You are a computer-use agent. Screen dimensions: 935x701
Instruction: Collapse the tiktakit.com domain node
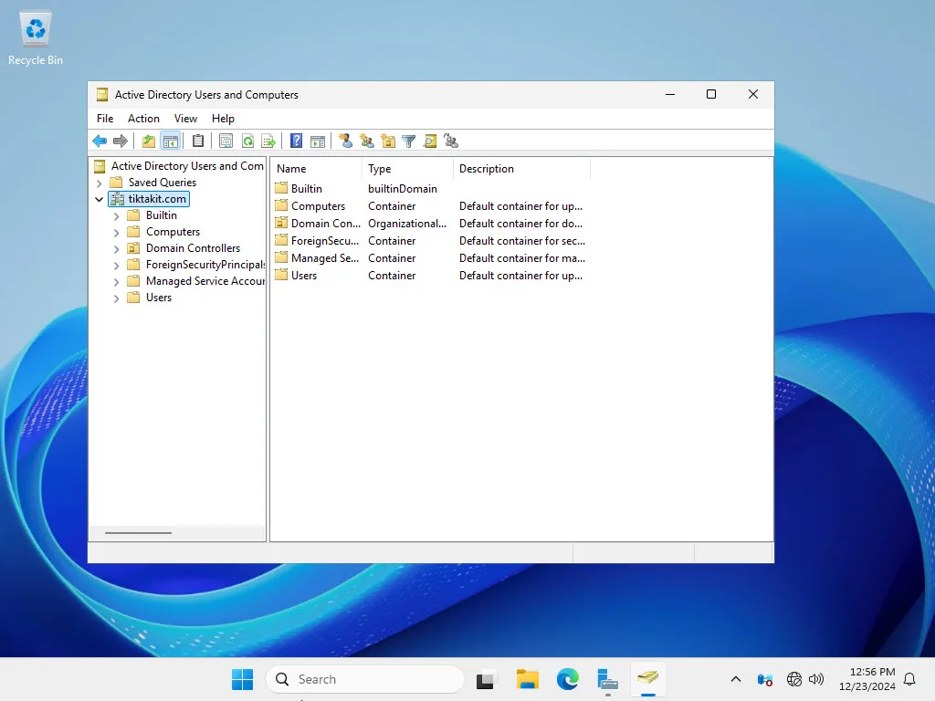99,199
